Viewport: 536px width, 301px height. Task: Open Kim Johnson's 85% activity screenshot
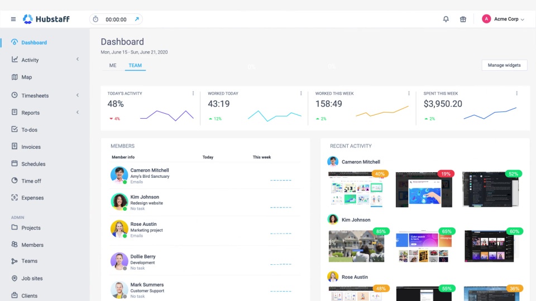coord(356,246)
